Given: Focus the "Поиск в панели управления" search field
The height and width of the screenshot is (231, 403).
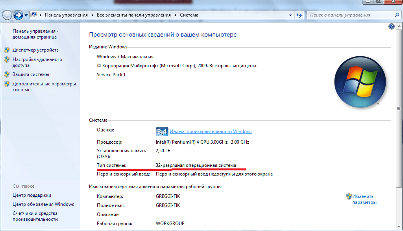Looking at the screenshot, I should coord(349,15).
